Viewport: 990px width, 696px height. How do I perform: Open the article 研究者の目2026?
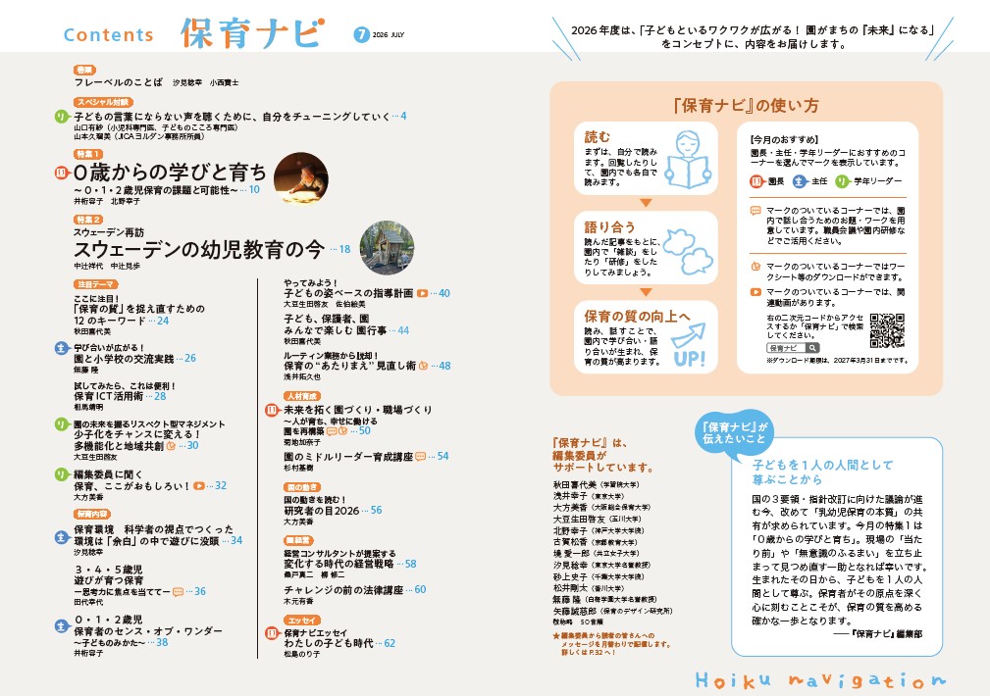[x=322, y=511]
